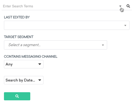Open the Select a segment dropdown
This screenshot has width=134, height=104.
point(56,45)
